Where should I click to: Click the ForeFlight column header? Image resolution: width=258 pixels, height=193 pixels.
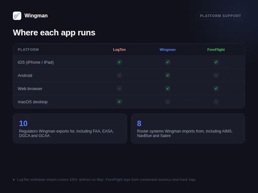(216, 50)
